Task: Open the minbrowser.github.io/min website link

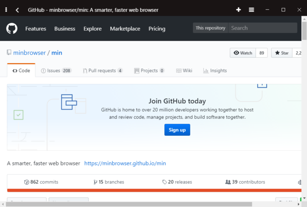Action: 125,163
